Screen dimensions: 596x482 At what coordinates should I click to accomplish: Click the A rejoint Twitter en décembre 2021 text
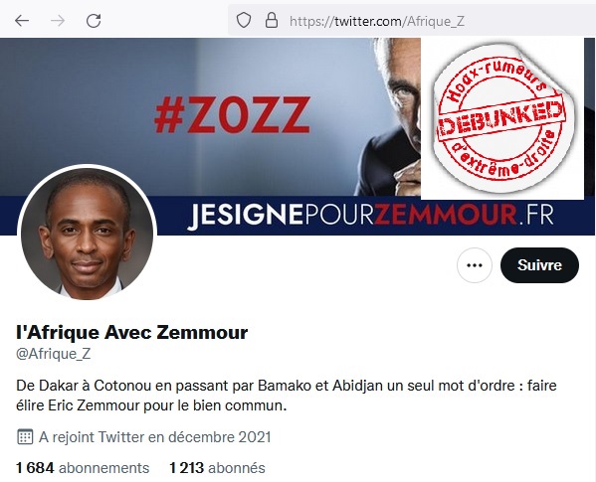point(154,437)
